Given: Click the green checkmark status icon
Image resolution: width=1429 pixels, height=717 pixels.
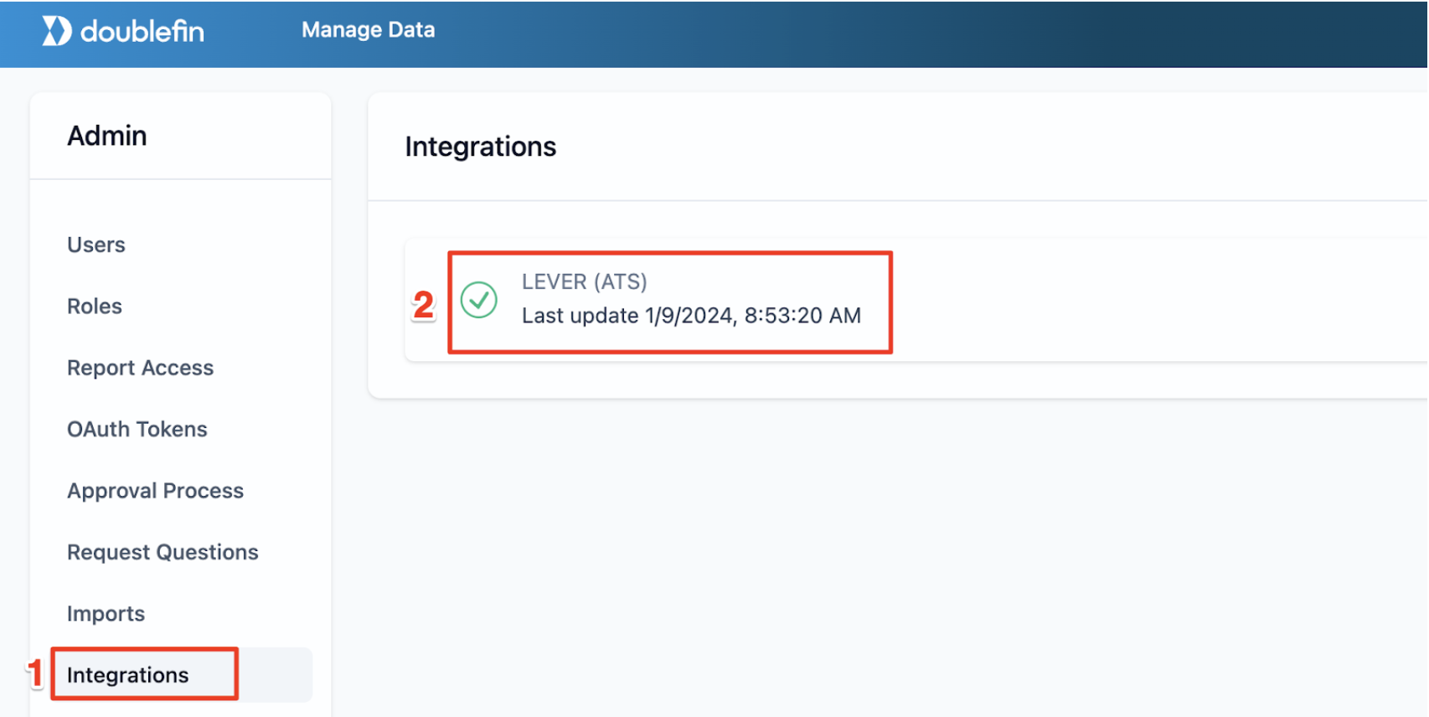Looking at the screenshot, I should 478,300.
